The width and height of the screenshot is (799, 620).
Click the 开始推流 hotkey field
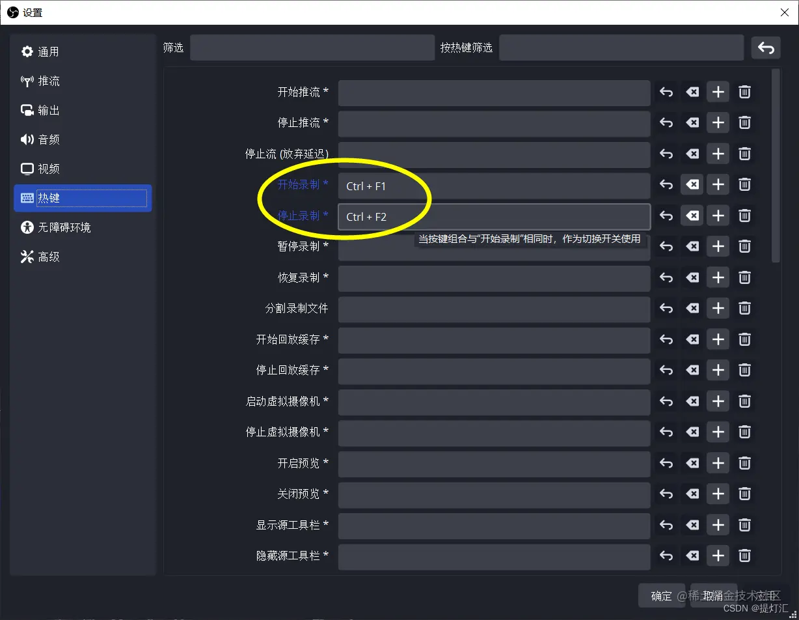pos(494,93)
